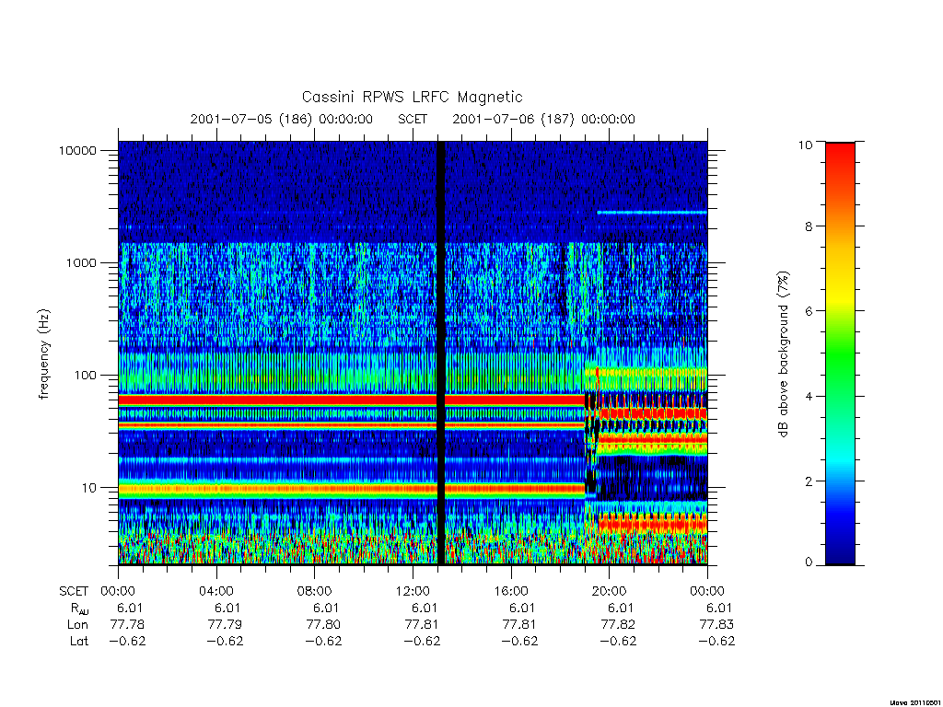Click the 'Lon' row label
Image resolution: width=943 pixels, height=707 pixels.
77,625
